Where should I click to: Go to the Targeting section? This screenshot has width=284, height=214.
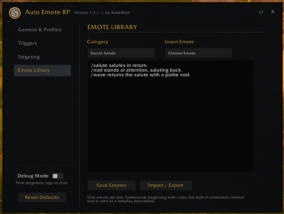pyautogui.click(x=29, y=57)
